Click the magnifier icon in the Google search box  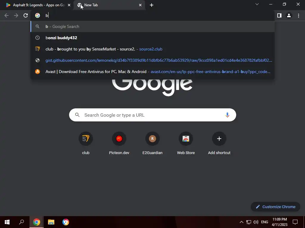pos(77,115)
